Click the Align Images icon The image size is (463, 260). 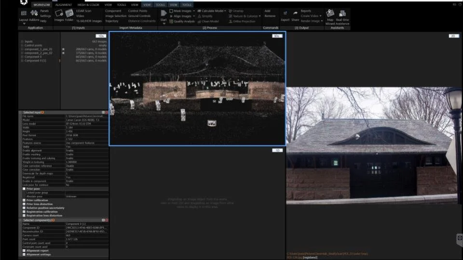[x=171, y=16]
